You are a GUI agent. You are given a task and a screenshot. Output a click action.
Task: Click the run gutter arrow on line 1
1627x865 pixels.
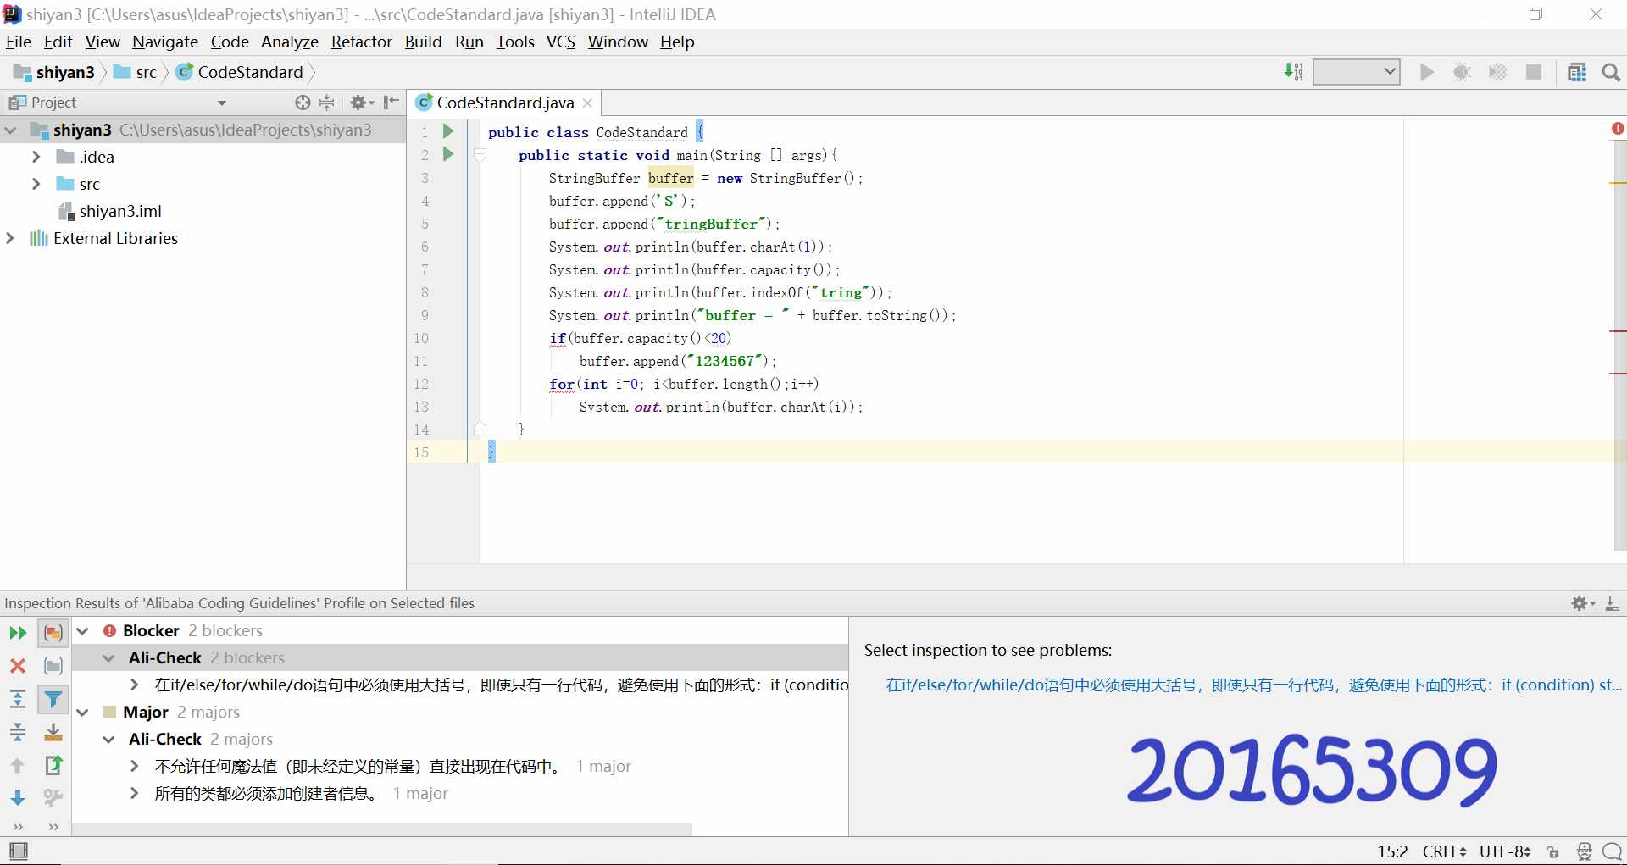coord(448,131)
